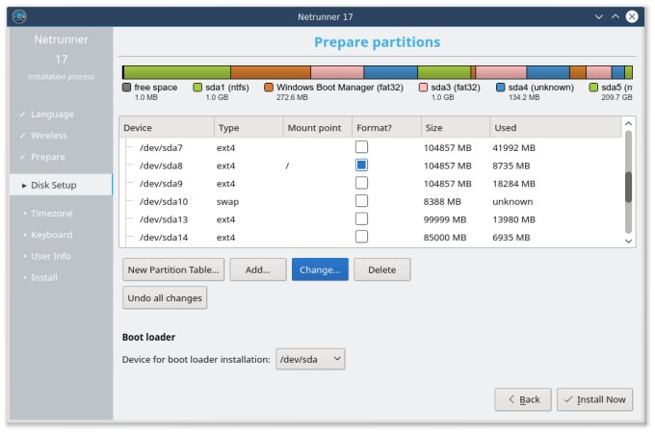
Task: Click New Partition Table button
Action: click(173, 269)
